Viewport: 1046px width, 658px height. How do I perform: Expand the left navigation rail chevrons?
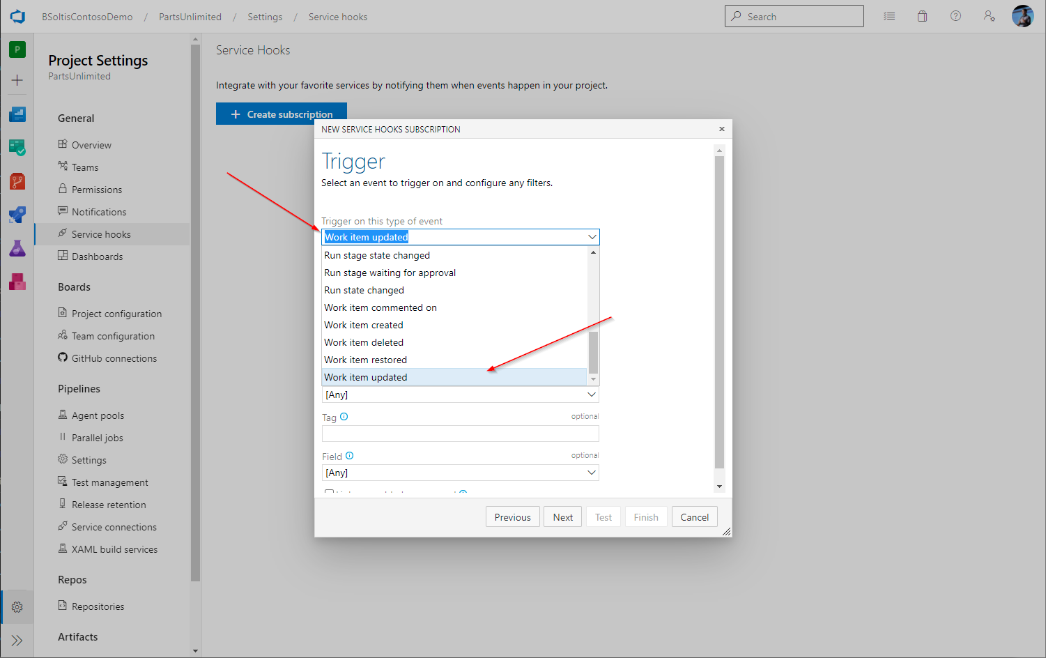(17, 640)
